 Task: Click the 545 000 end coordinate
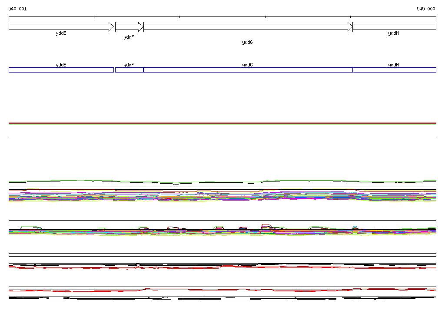(426, 9)
